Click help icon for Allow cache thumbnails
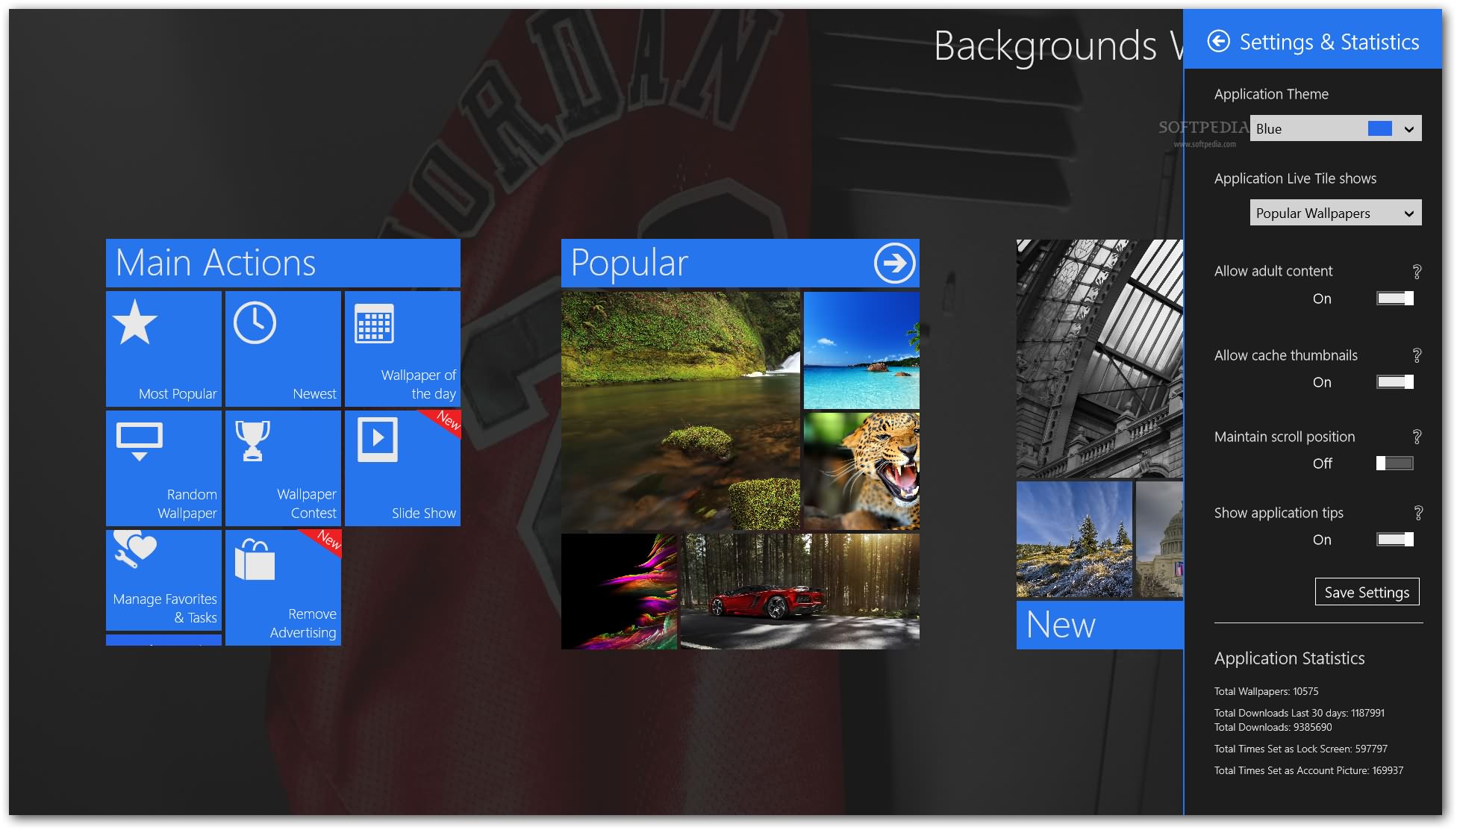The height and width of the screenshot is (830, 1457). click(1417, 355)
